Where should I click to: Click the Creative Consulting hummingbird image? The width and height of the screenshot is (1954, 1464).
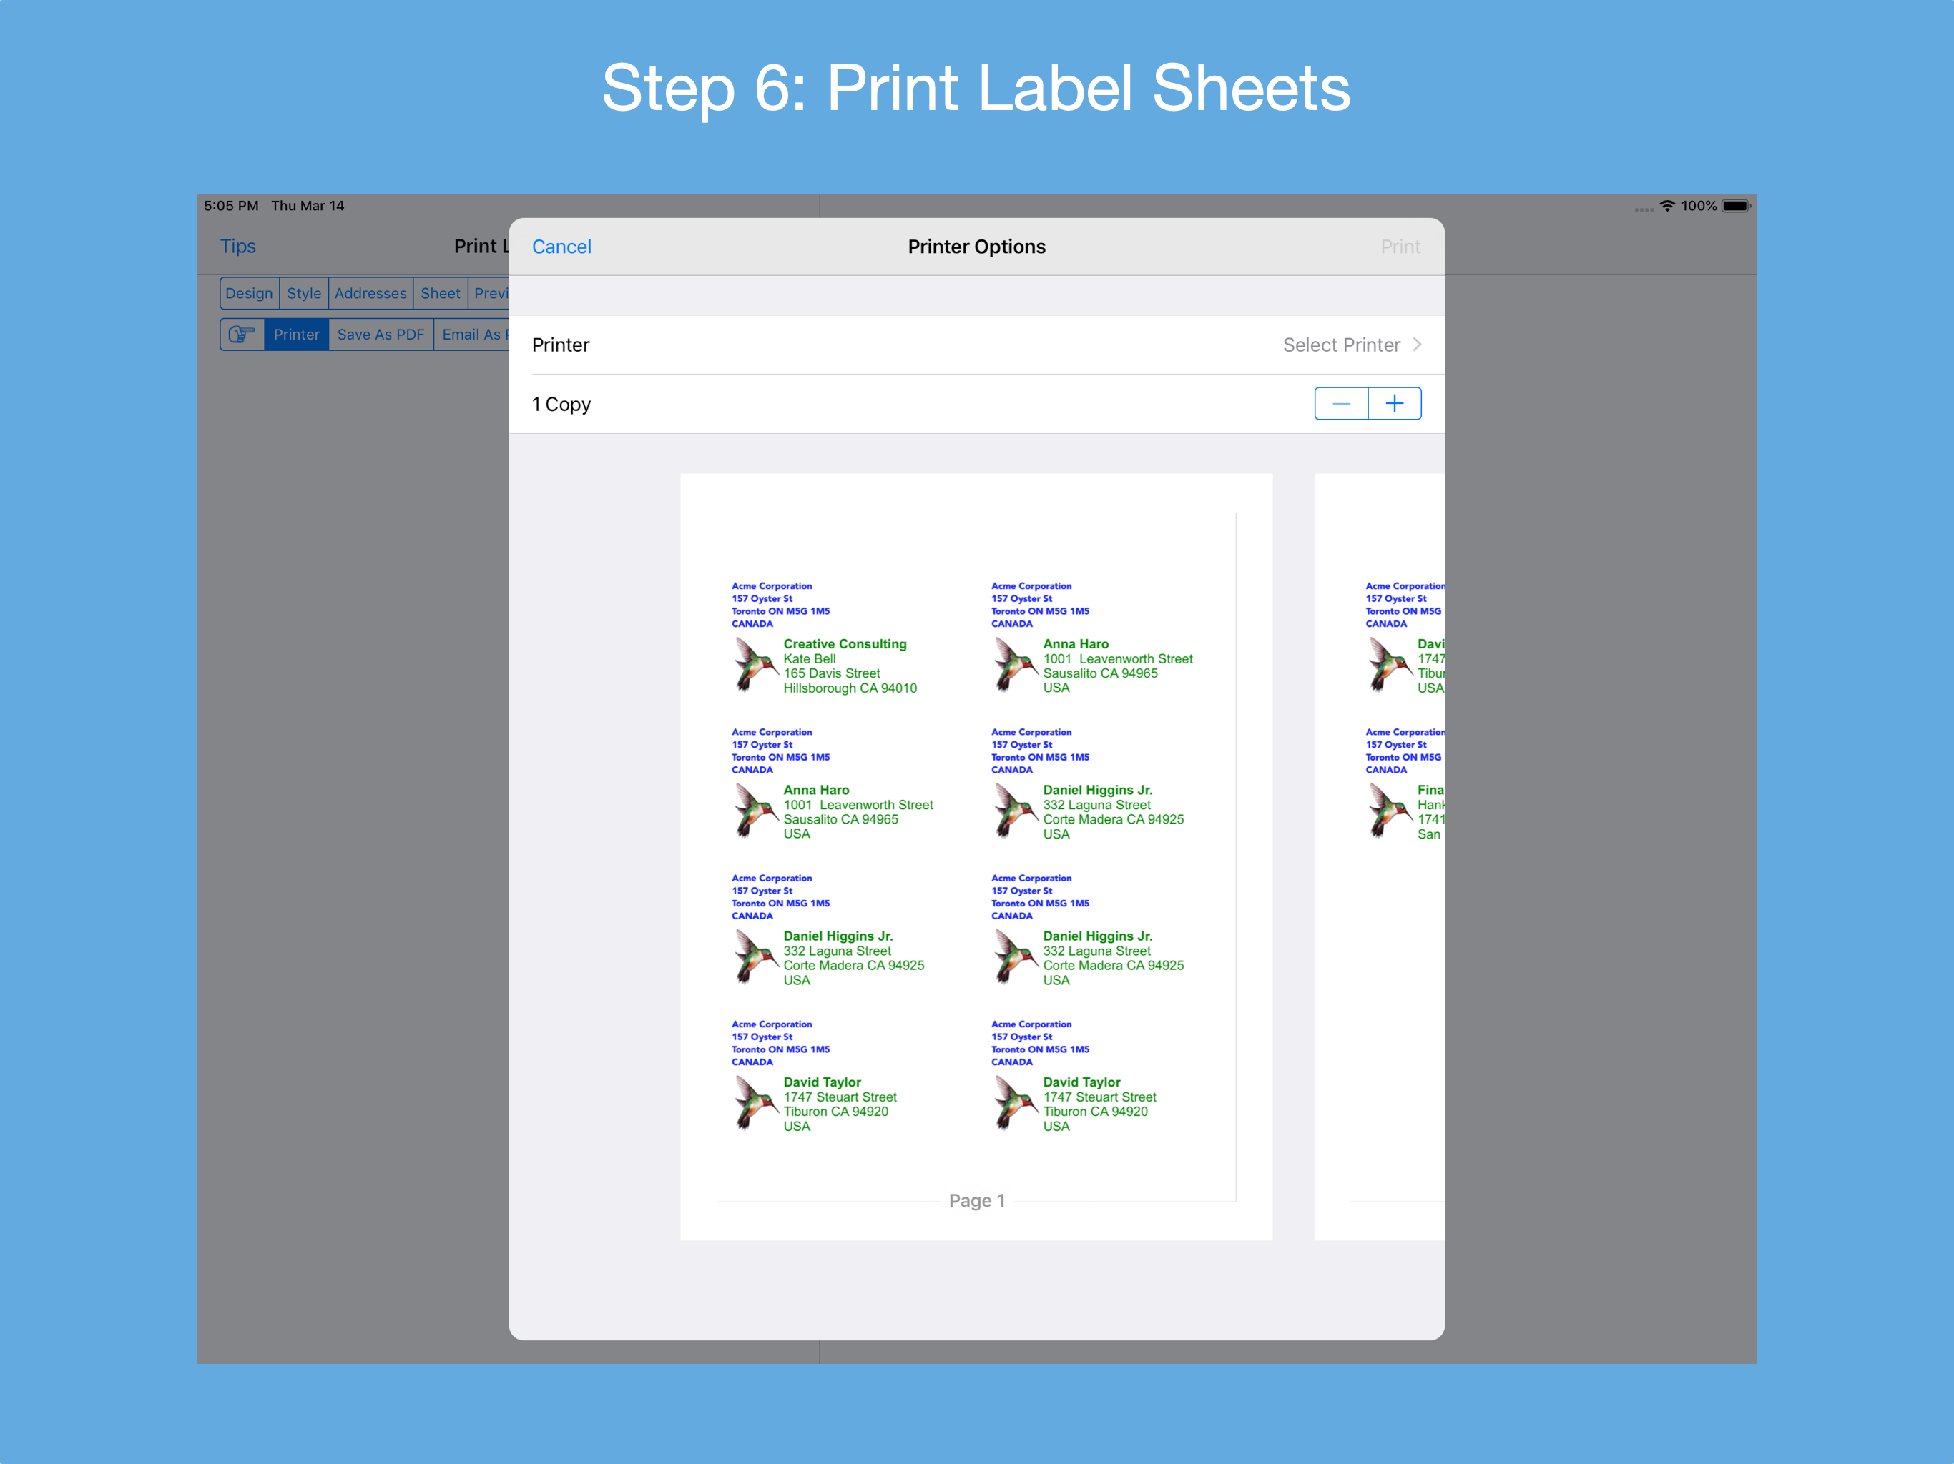(755, 665)
